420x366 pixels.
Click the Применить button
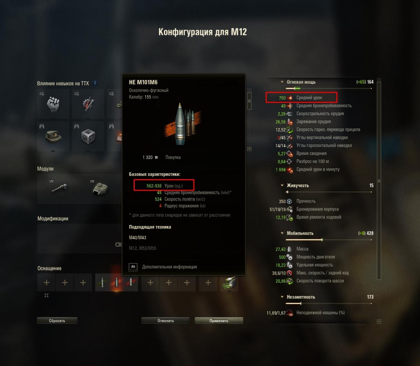(219, 321)
